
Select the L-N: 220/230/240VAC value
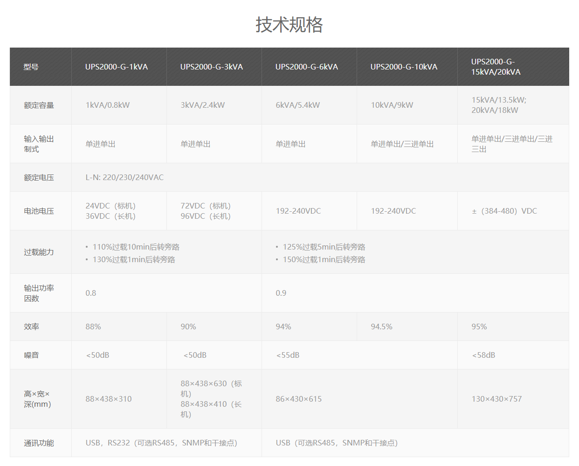(124, 178)
